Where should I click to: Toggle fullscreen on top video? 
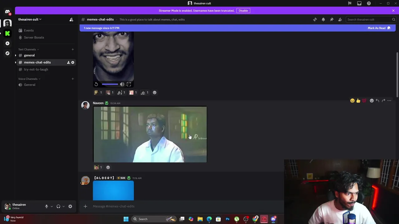click(129, 84)
